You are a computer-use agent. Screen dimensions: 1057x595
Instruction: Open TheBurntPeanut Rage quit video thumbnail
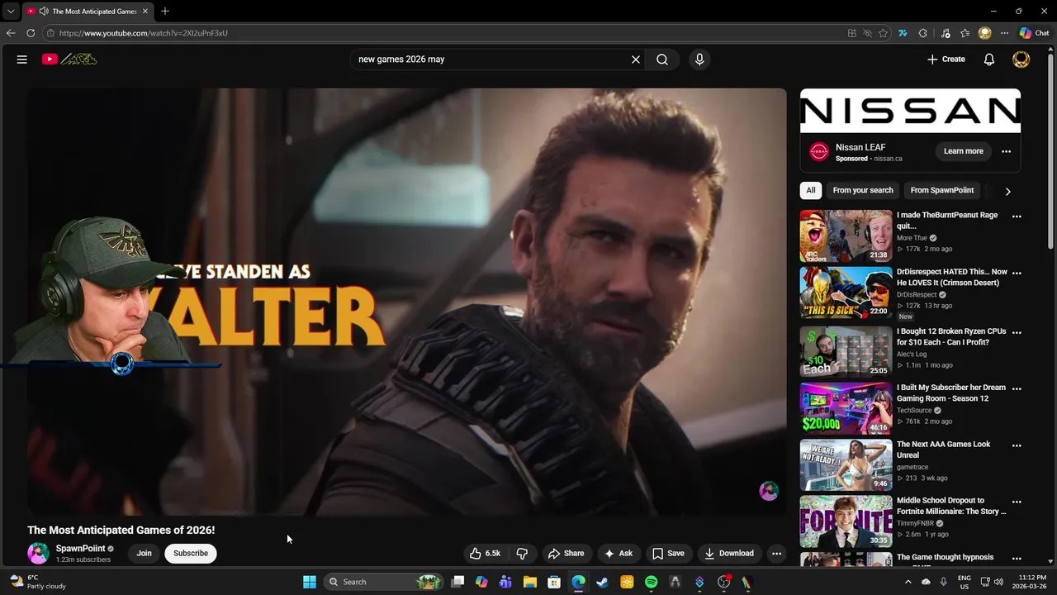point(846,236)
